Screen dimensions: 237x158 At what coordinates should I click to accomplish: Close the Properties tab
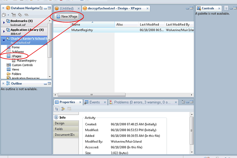80,103
